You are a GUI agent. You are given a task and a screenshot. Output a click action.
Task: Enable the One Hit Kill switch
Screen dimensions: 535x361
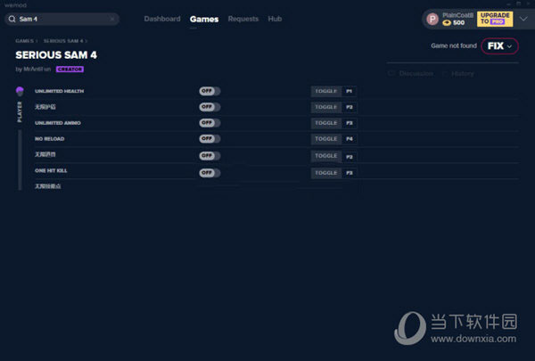tap(210, 173)
